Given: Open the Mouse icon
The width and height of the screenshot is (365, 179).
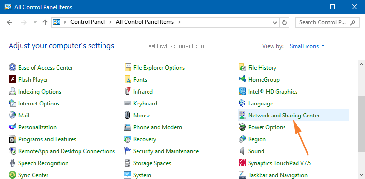Looking at the screenshot, I should [127, 115].
